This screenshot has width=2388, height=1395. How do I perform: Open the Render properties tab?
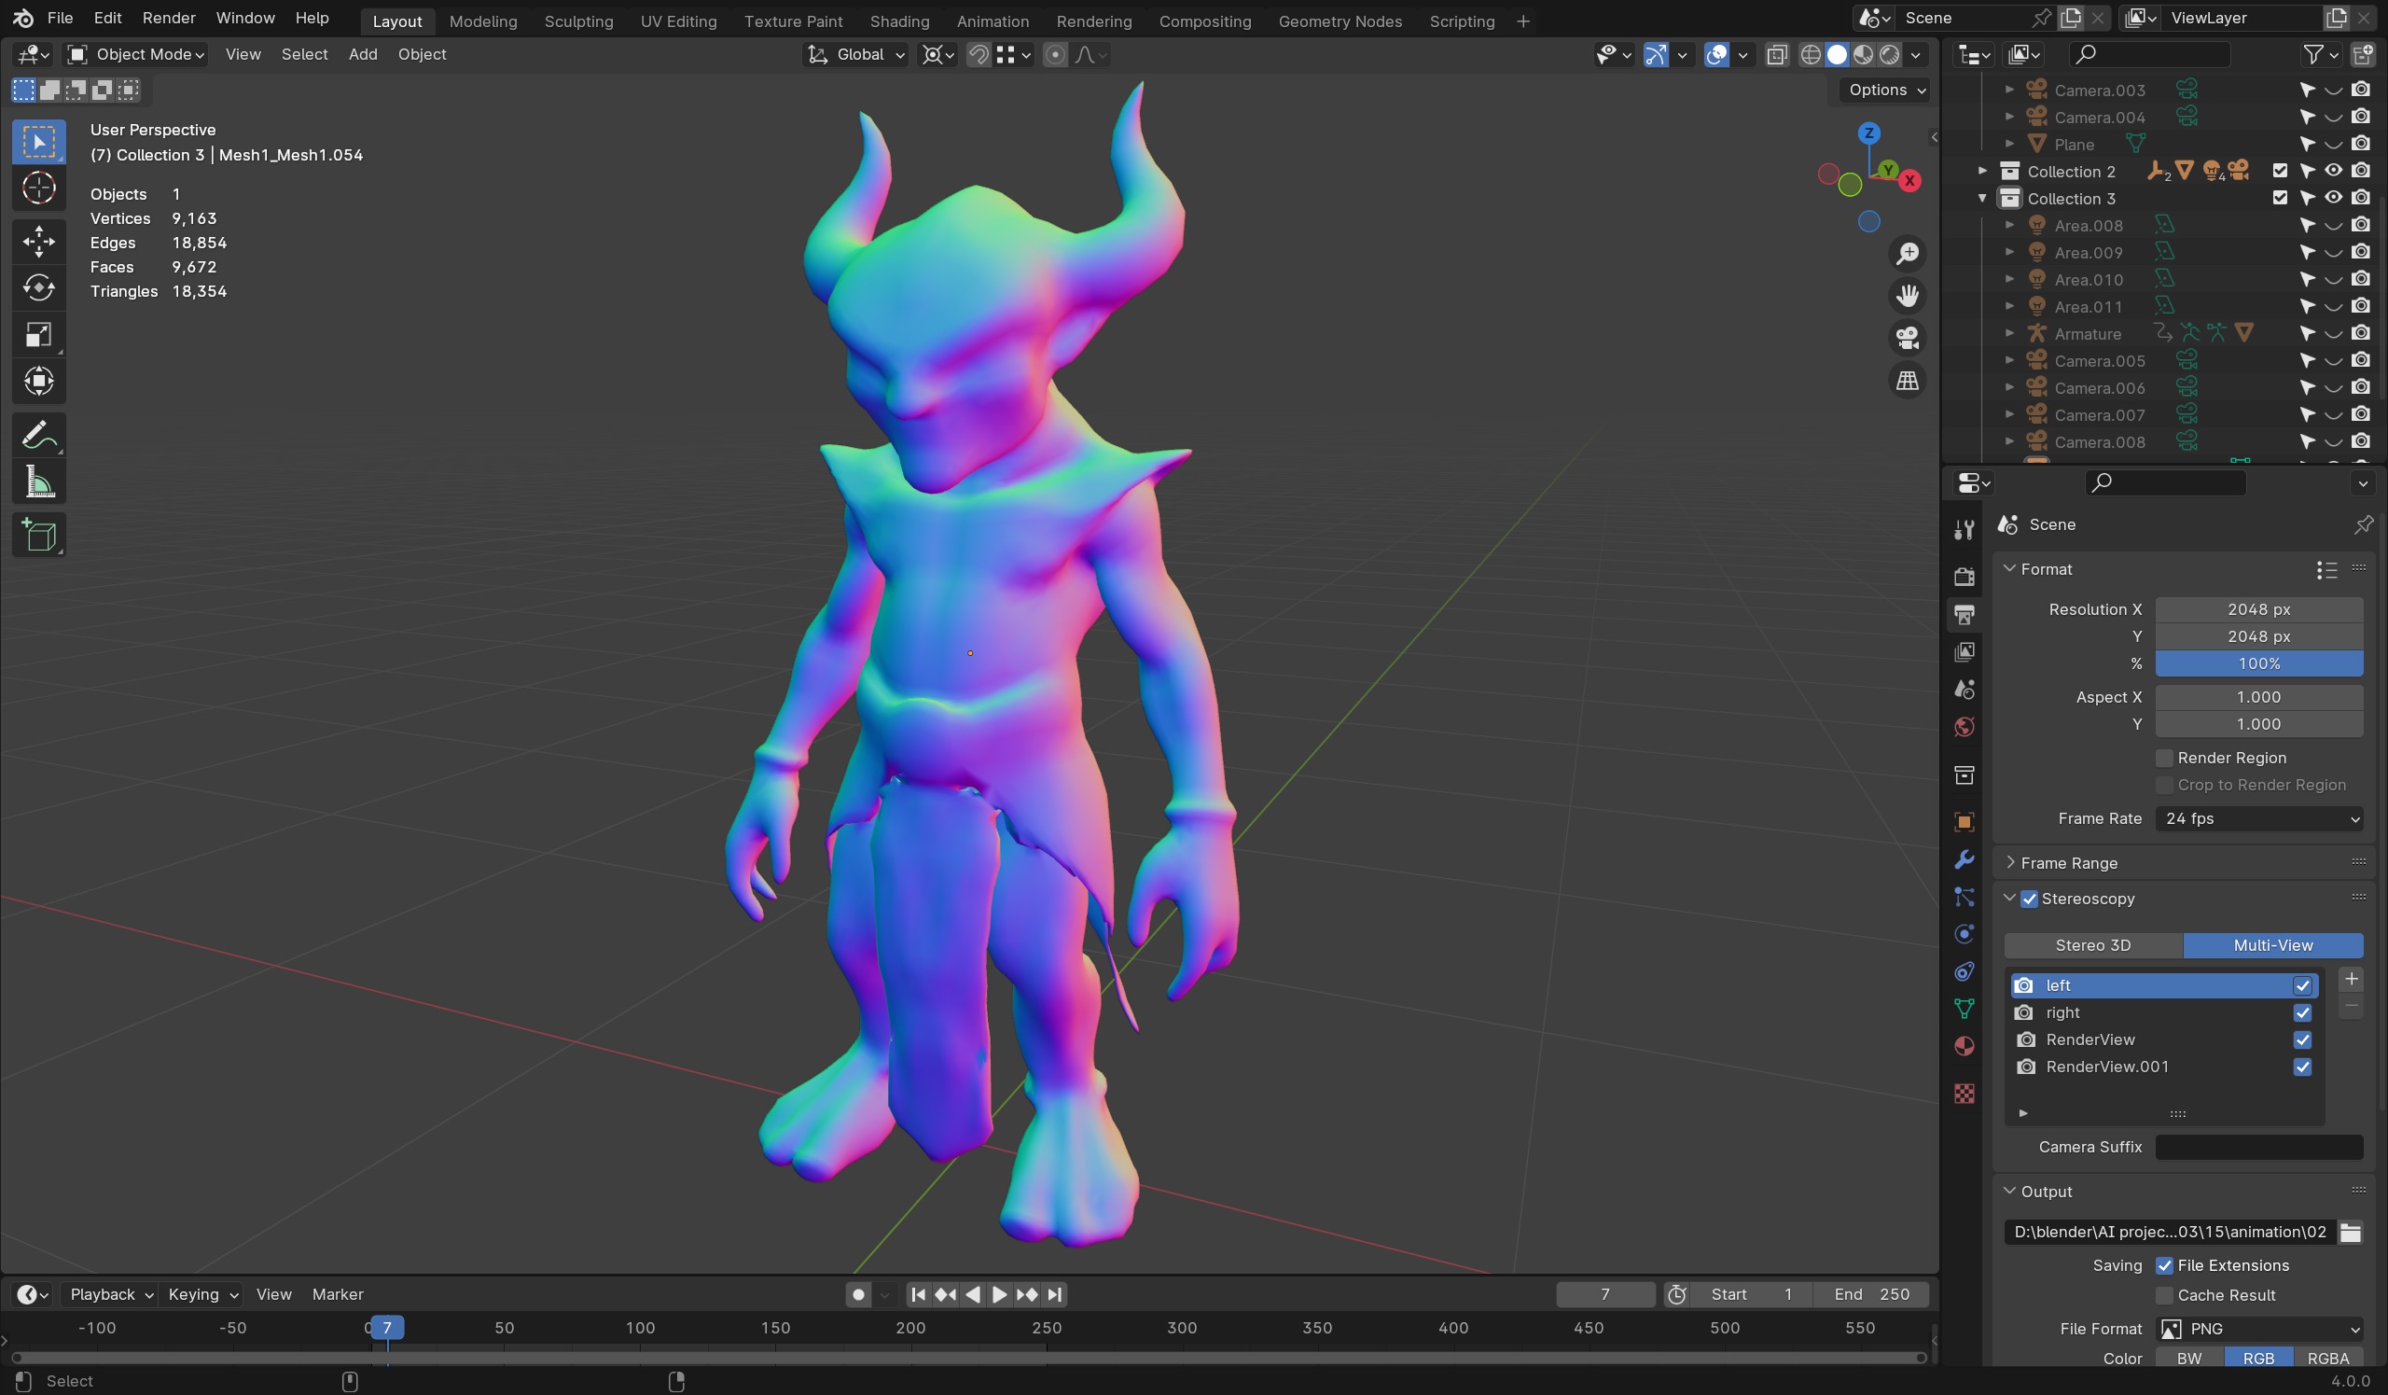coord(1964,577)
